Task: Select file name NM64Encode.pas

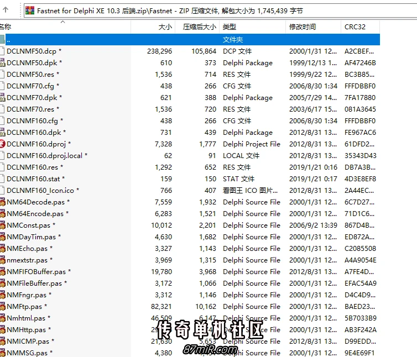Action: pyautogui.click(x=38, y=214)
